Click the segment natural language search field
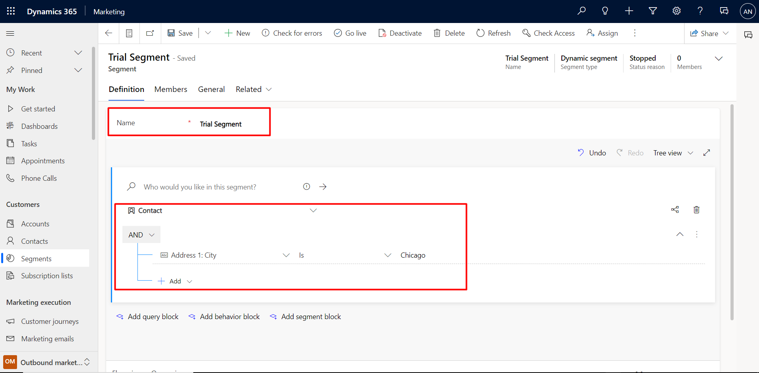 [x=200, y=186]
